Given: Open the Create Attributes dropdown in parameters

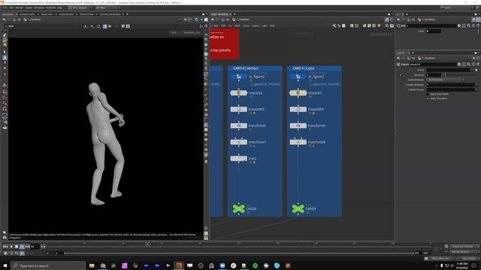Looking at the screenshot, I should (x=446, y=80).
